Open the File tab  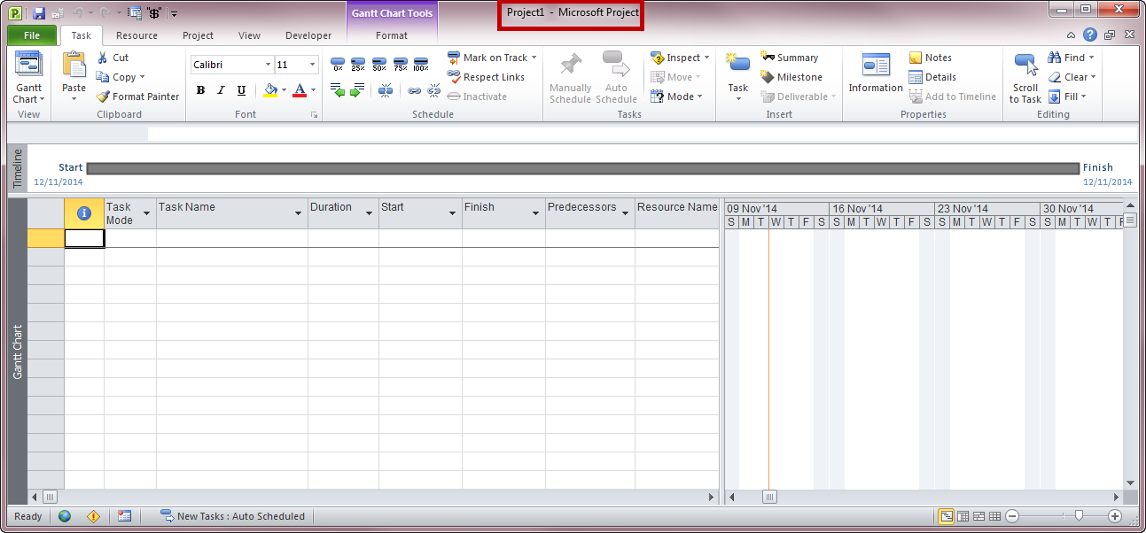tap(32, 35)
